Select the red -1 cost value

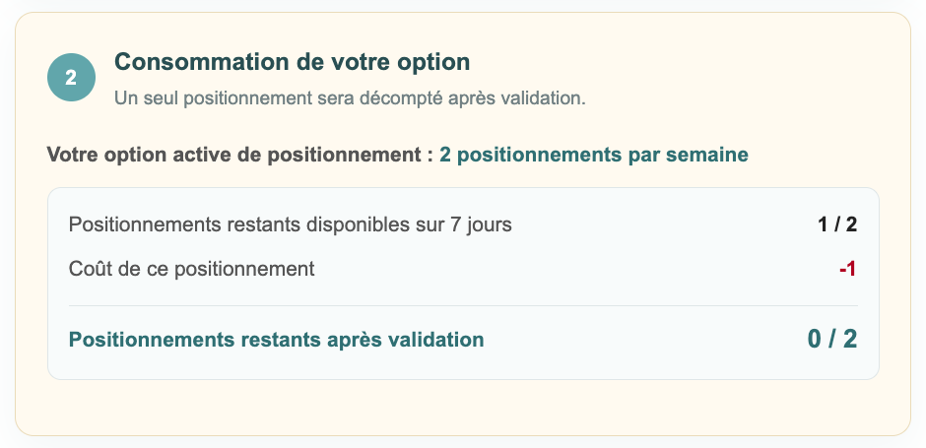coord(847,269)
